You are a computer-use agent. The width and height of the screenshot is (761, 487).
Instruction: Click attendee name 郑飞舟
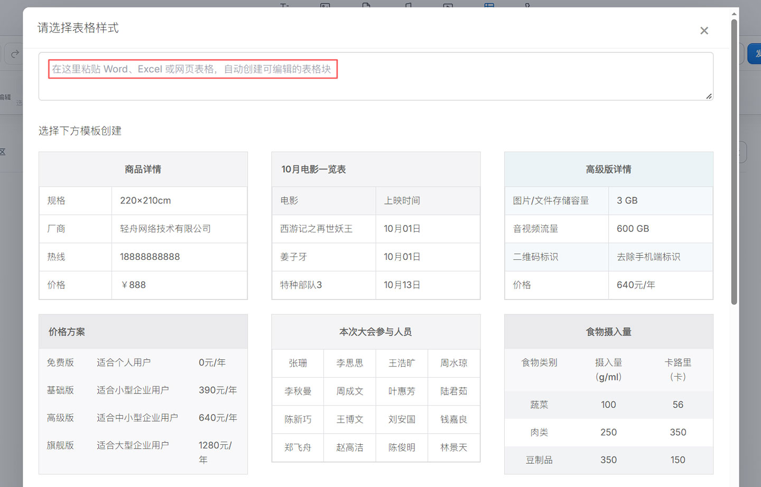point(298,447)
